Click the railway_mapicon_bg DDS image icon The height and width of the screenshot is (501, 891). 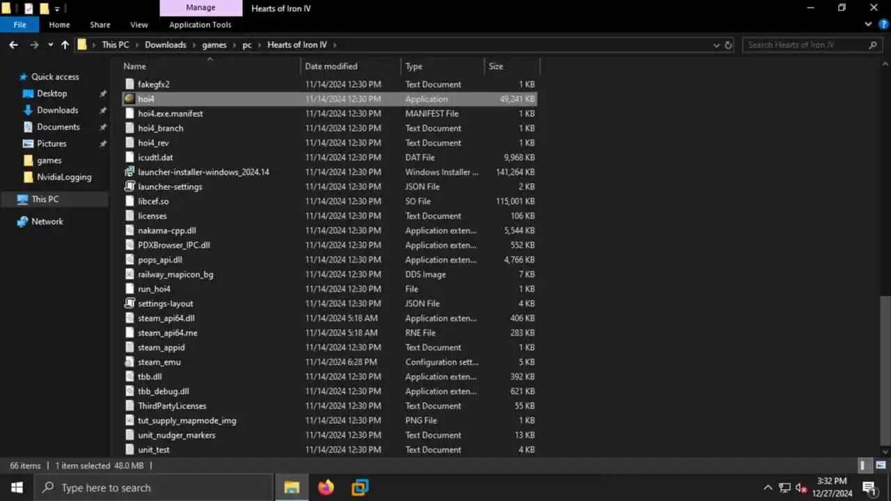129,274
